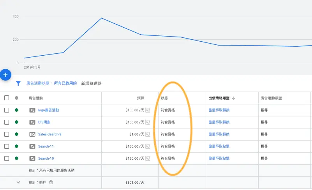Viewport: 312px width, 190px height.
Task: Click the search campaign icon for Search-10
Action: click(x=32, y=158)
